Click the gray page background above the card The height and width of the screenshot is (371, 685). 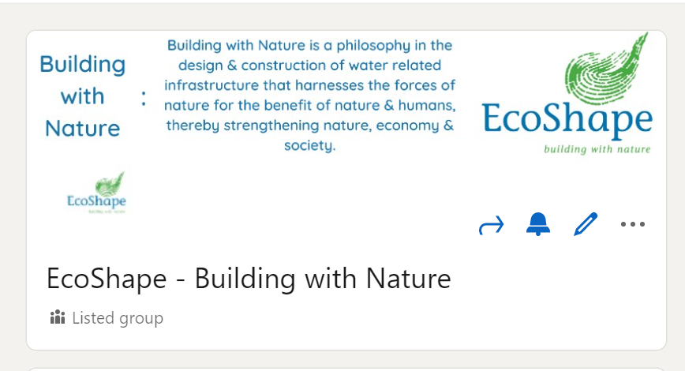[x=342, y=17]
